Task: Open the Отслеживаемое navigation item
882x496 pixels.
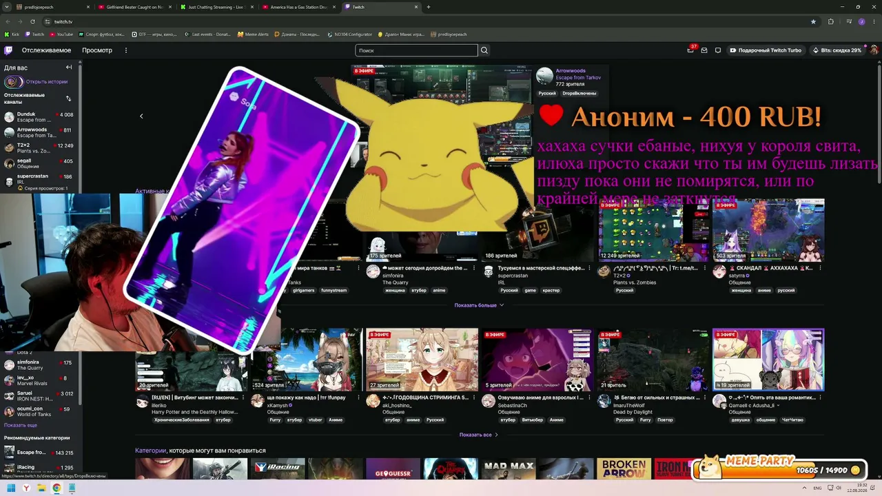Action: click(x=46, y=50)
